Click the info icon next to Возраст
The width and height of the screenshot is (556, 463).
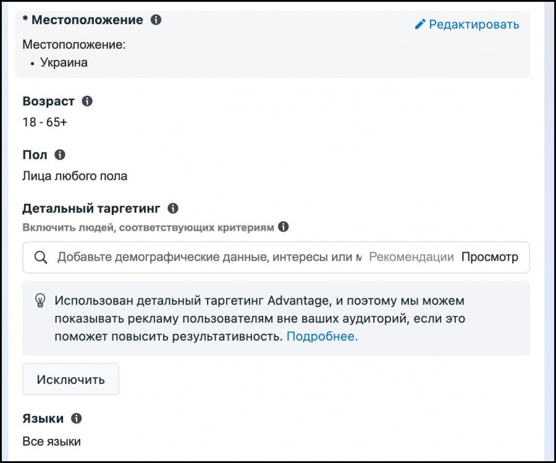[x=87, y=101]
